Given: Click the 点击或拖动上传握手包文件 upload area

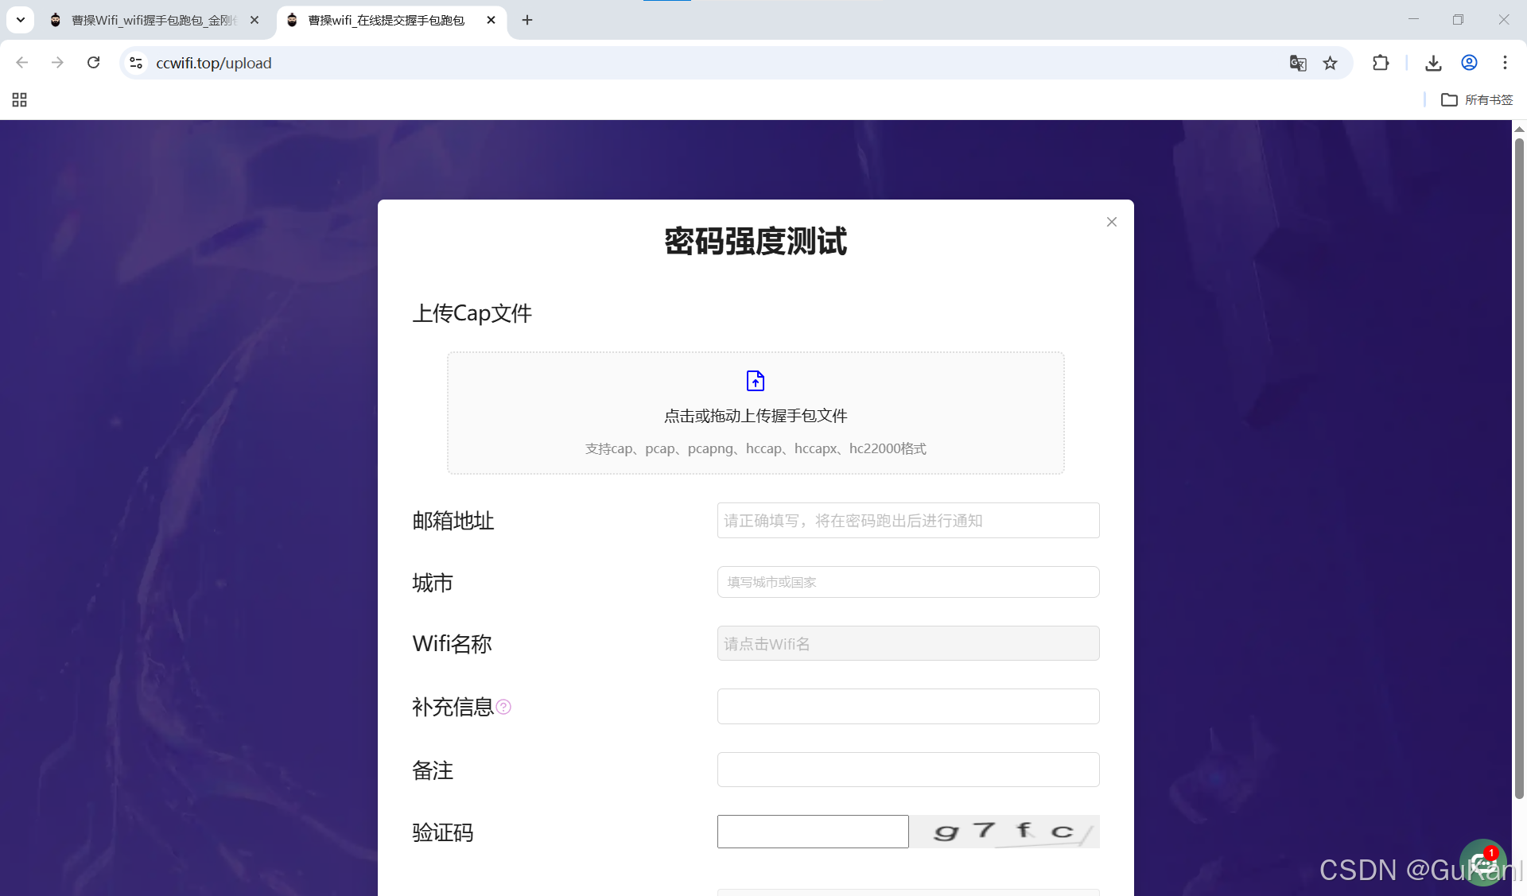Looking at the screenshot, I should click(x=755, y=415).
